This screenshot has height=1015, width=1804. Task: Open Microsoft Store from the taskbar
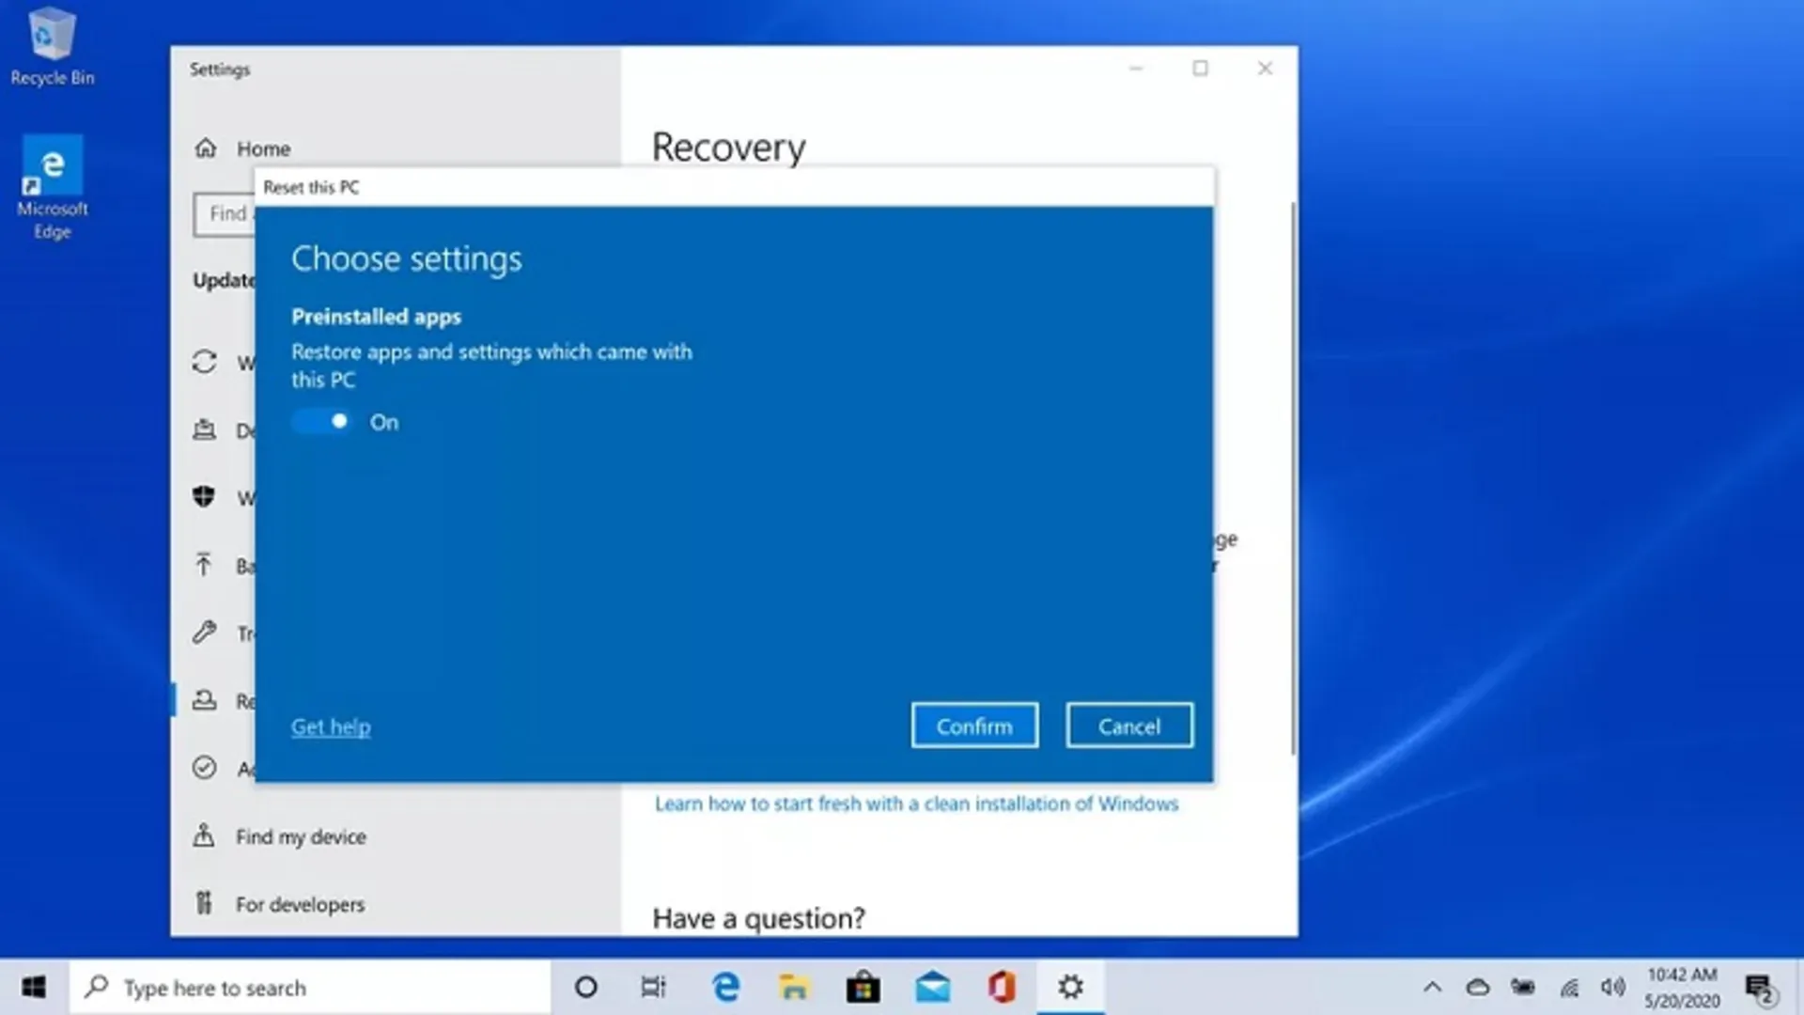coord(863,987)
